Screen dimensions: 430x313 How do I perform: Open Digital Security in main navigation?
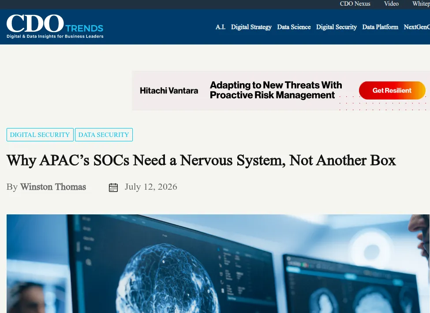(336, 27)
